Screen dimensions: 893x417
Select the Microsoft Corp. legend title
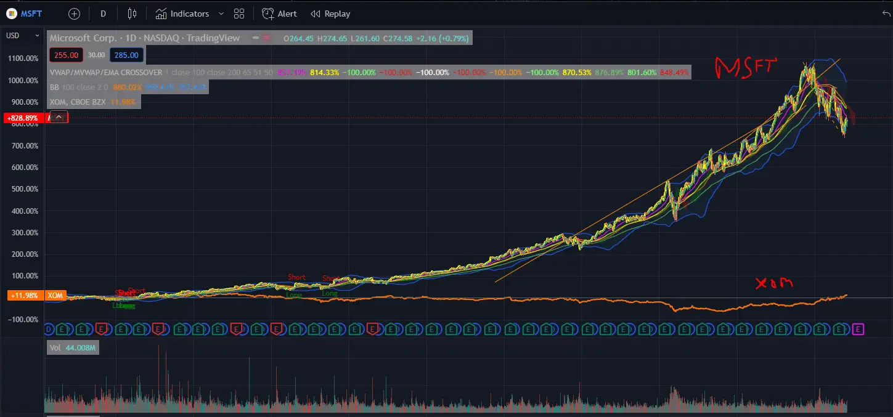coord(145,38)
